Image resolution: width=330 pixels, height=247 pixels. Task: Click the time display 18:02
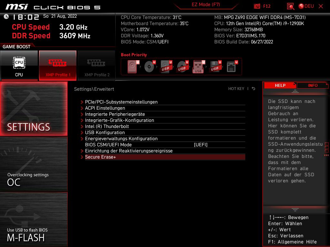[26, 17]
